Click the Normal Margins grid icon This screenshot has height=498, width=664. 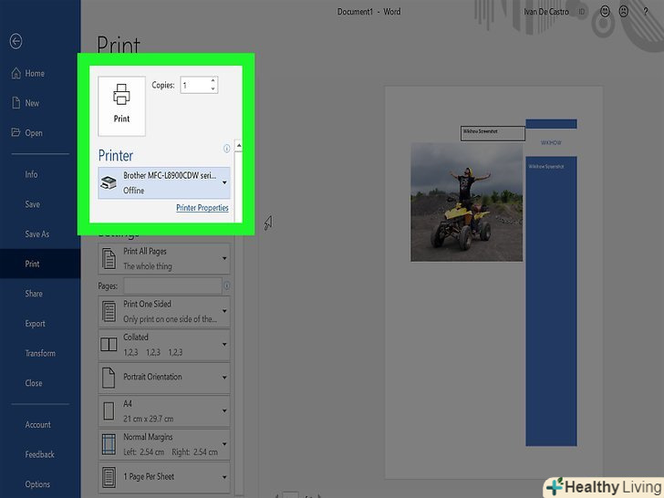[109, 444]
